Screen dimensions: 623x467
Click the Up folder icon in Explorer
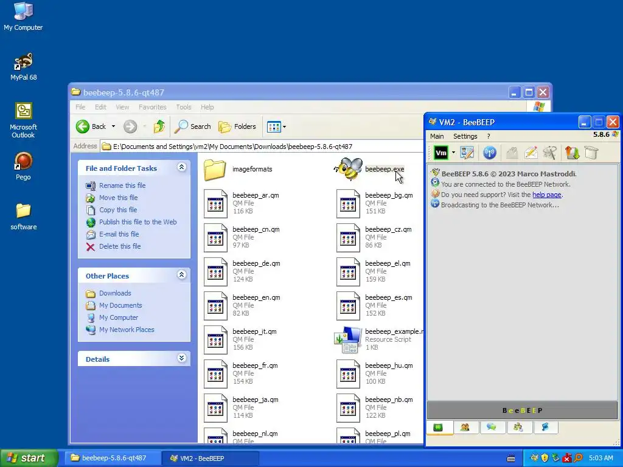click(x=159, y=126)
